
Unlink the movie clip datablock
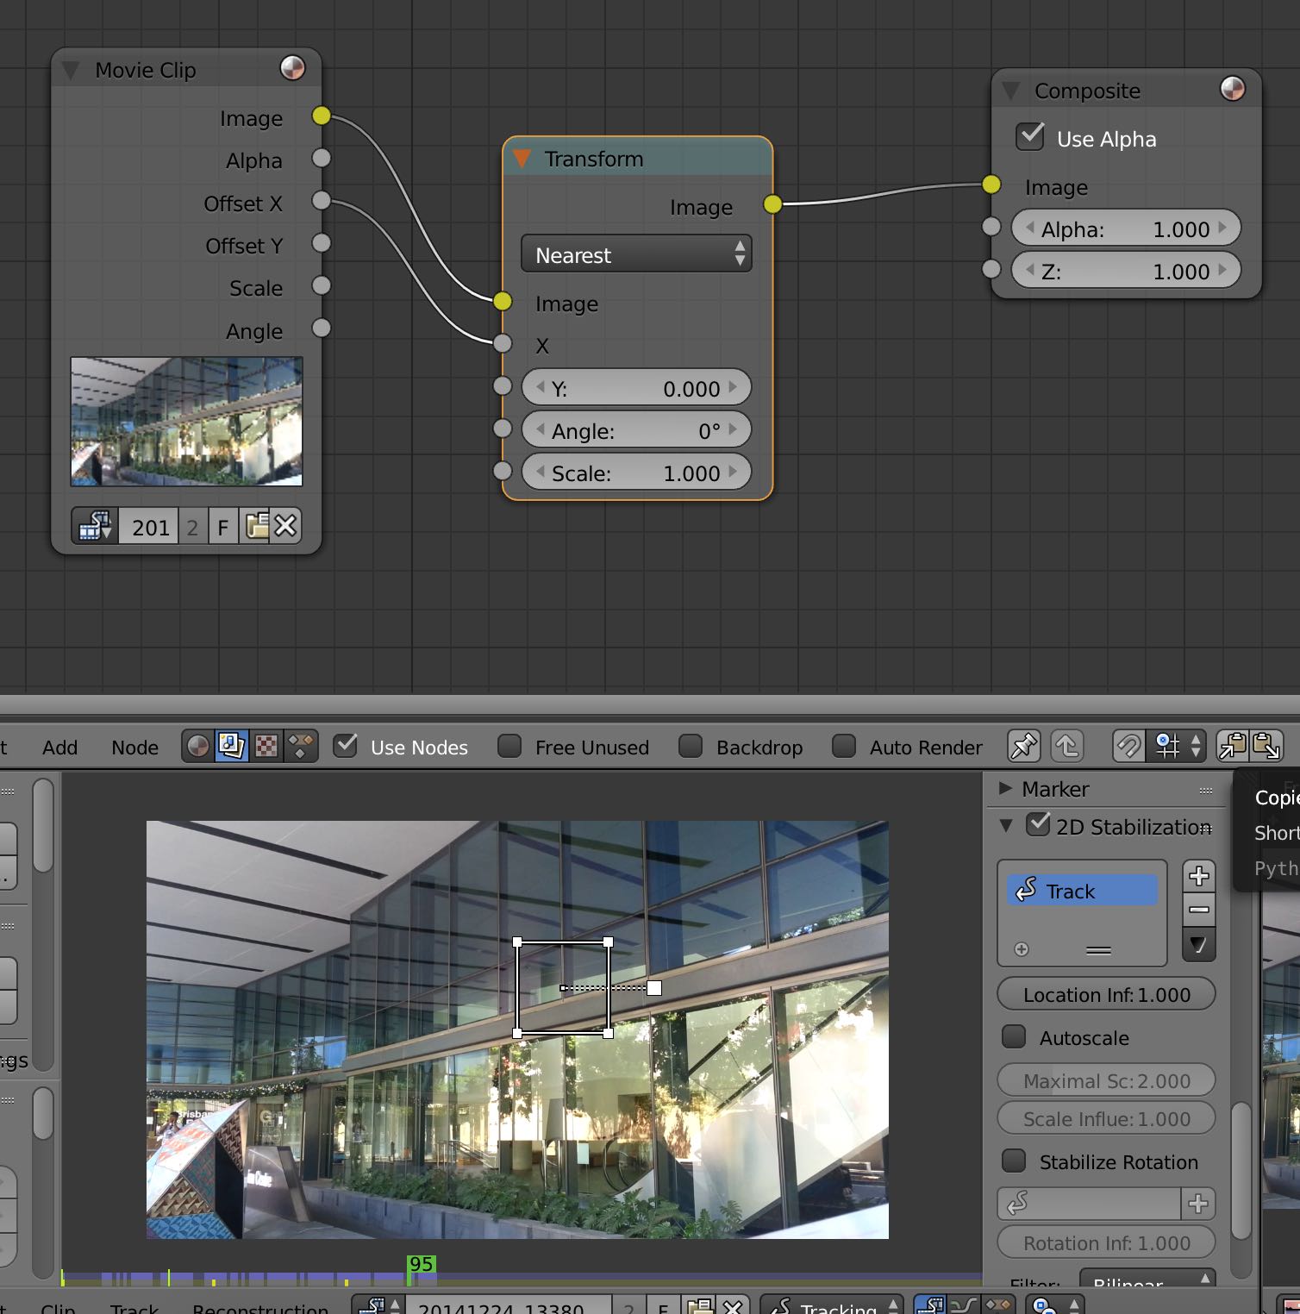click(286, 526)
